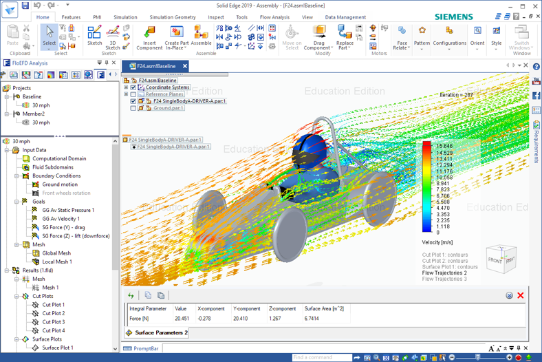Open the Flow Analysis tab

pos(274,17)
